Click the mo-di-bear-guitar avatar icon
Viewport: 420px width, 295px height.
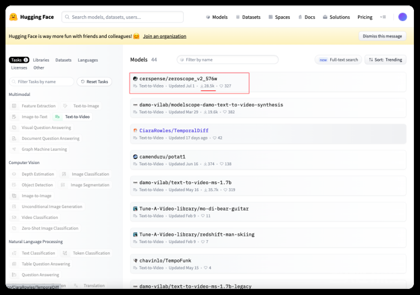point(135,209)
